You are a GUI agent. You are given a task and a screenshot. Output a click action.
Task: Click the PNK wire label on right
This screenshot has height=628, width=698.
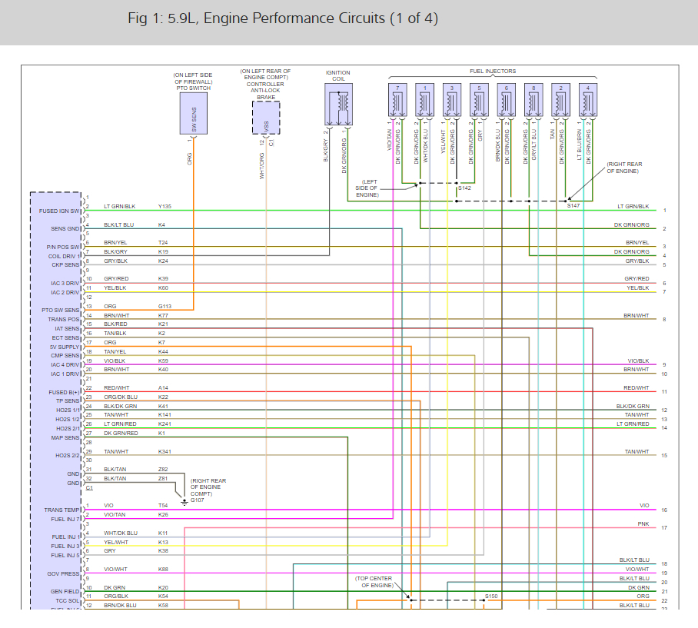(x=643, y=523)
